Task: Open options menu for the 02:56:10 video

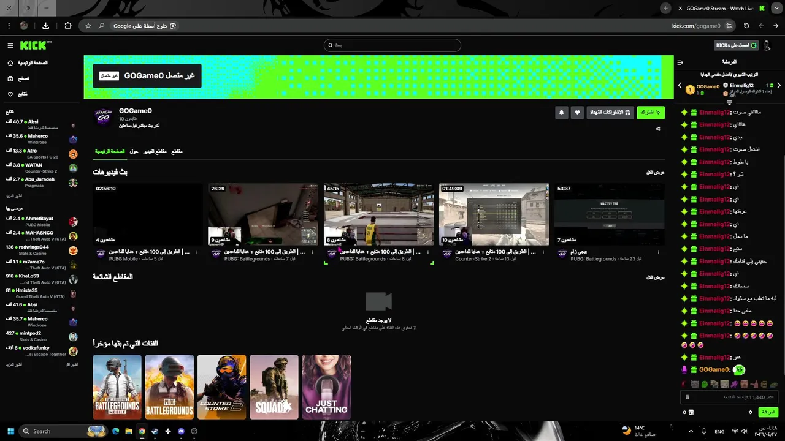Action: pos(197,252)
